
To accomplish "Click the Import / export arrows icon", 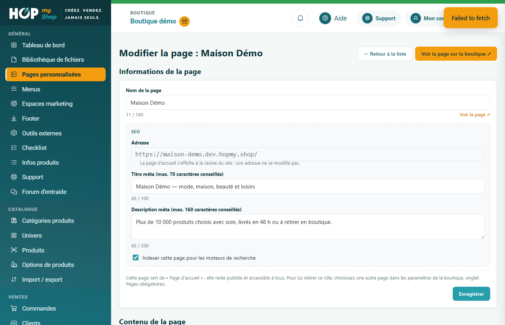I will pos(14,279).
